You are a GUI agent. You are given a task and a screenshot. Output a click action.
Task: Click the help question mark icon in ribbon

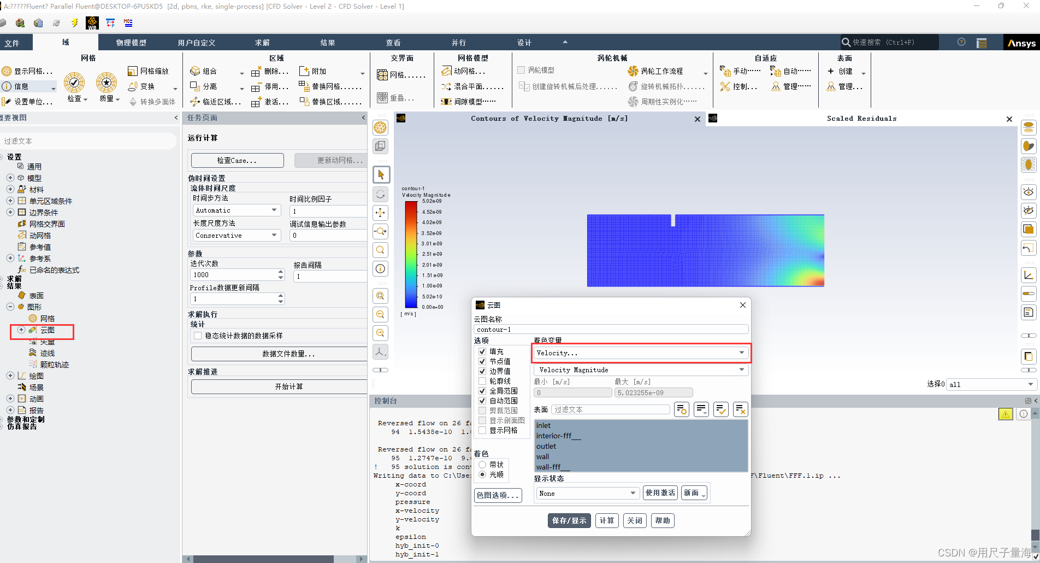pyautogui.click(x=961, y=42)
